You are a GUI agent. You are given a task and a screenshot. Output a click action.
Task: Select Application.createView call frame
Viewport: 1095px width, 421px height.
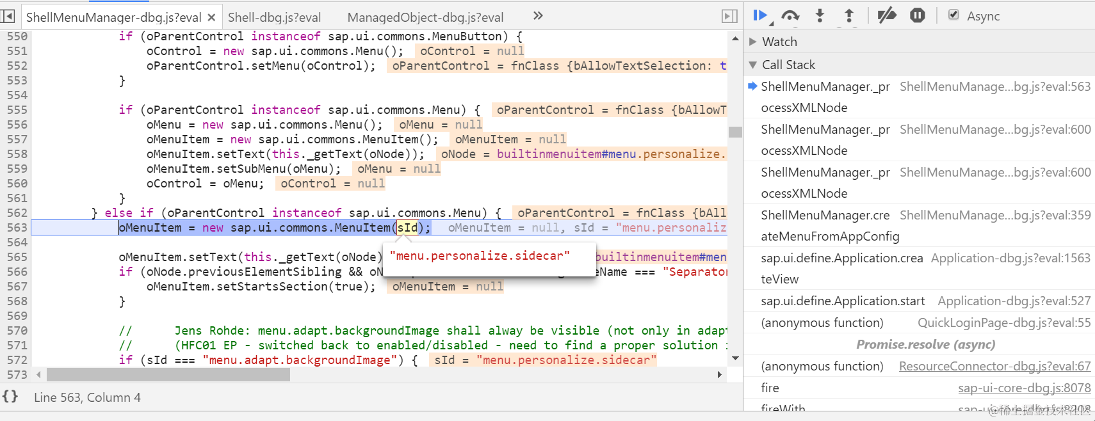pyautogui.click(x=919, y=268)
